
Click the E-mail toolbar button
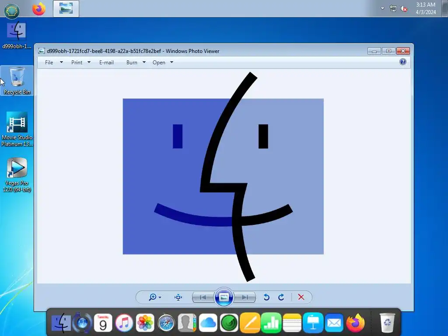106,63
